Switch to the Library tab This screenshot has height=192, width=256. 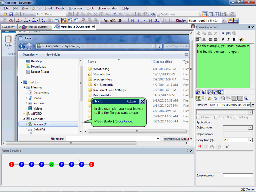click(8, 27)
